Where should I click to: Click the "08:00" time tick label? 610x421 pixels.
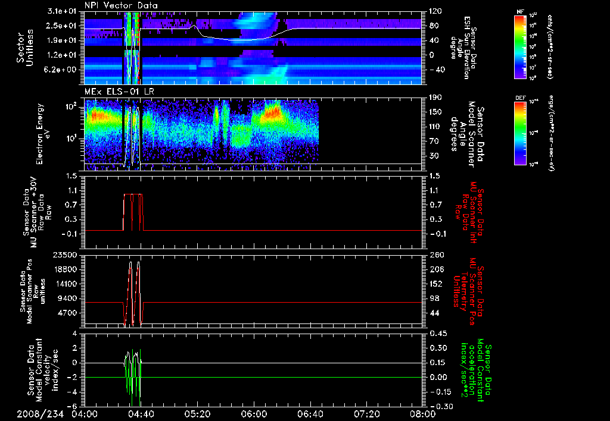pos(423,414)
